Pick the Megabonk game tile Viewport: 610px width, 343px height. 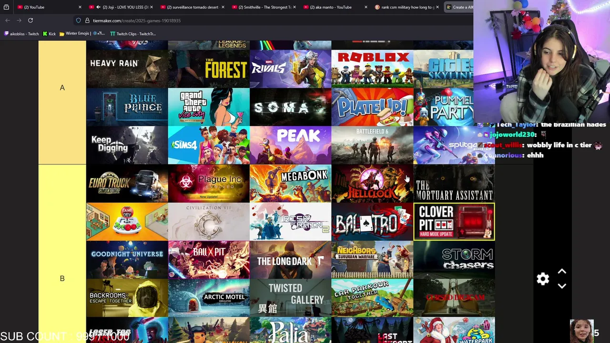coord(291,183)
